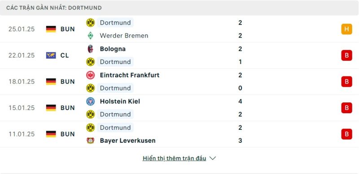Click the Champions League flag icon
This screenshot has width=359, height=174.
click(51, 55)
